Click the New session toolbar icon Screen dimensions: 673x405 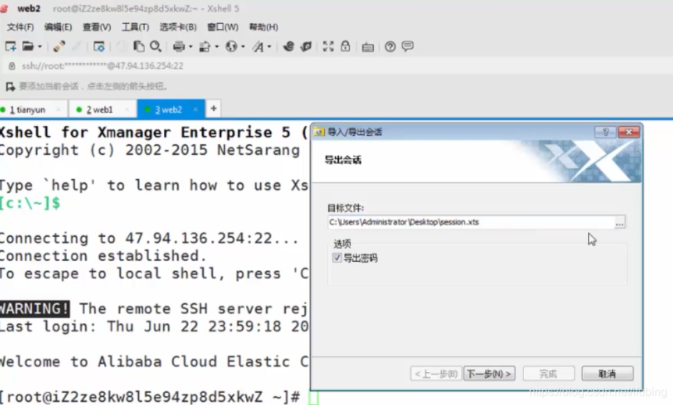pos(10,46)
